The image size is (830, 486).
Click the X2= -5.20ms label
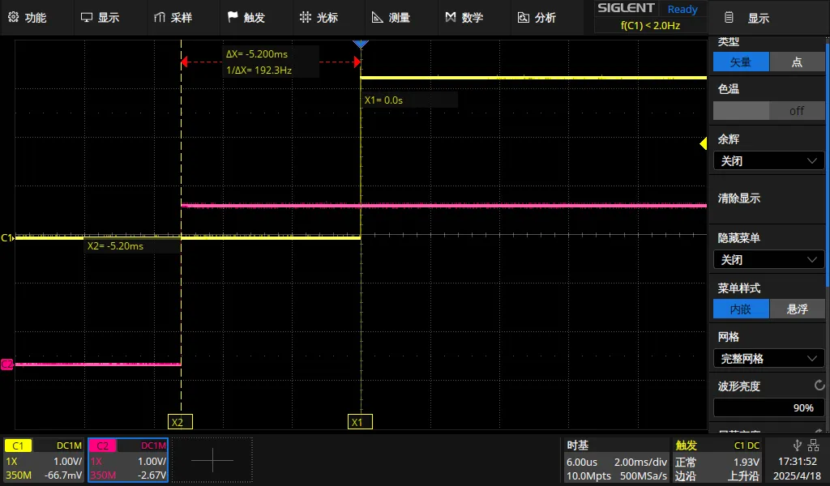click(x=115, y=246)
